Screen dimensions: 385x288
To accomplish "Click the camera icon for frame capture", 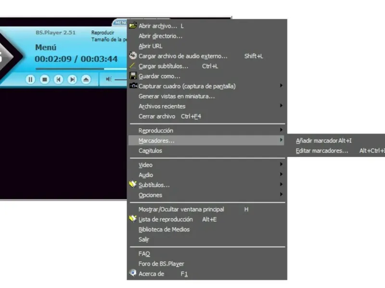I will [x=133, y=86].
